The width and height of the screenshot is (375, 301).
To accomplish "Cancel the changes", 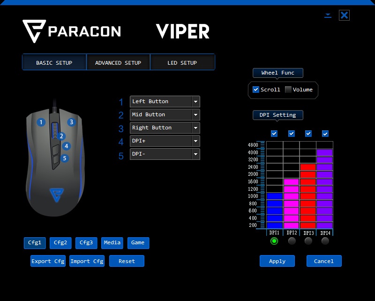I will coord(324,261).
